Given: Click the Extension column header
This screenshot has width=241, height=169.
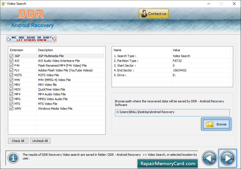Looking at the screenshot, I should pos(22,50).
